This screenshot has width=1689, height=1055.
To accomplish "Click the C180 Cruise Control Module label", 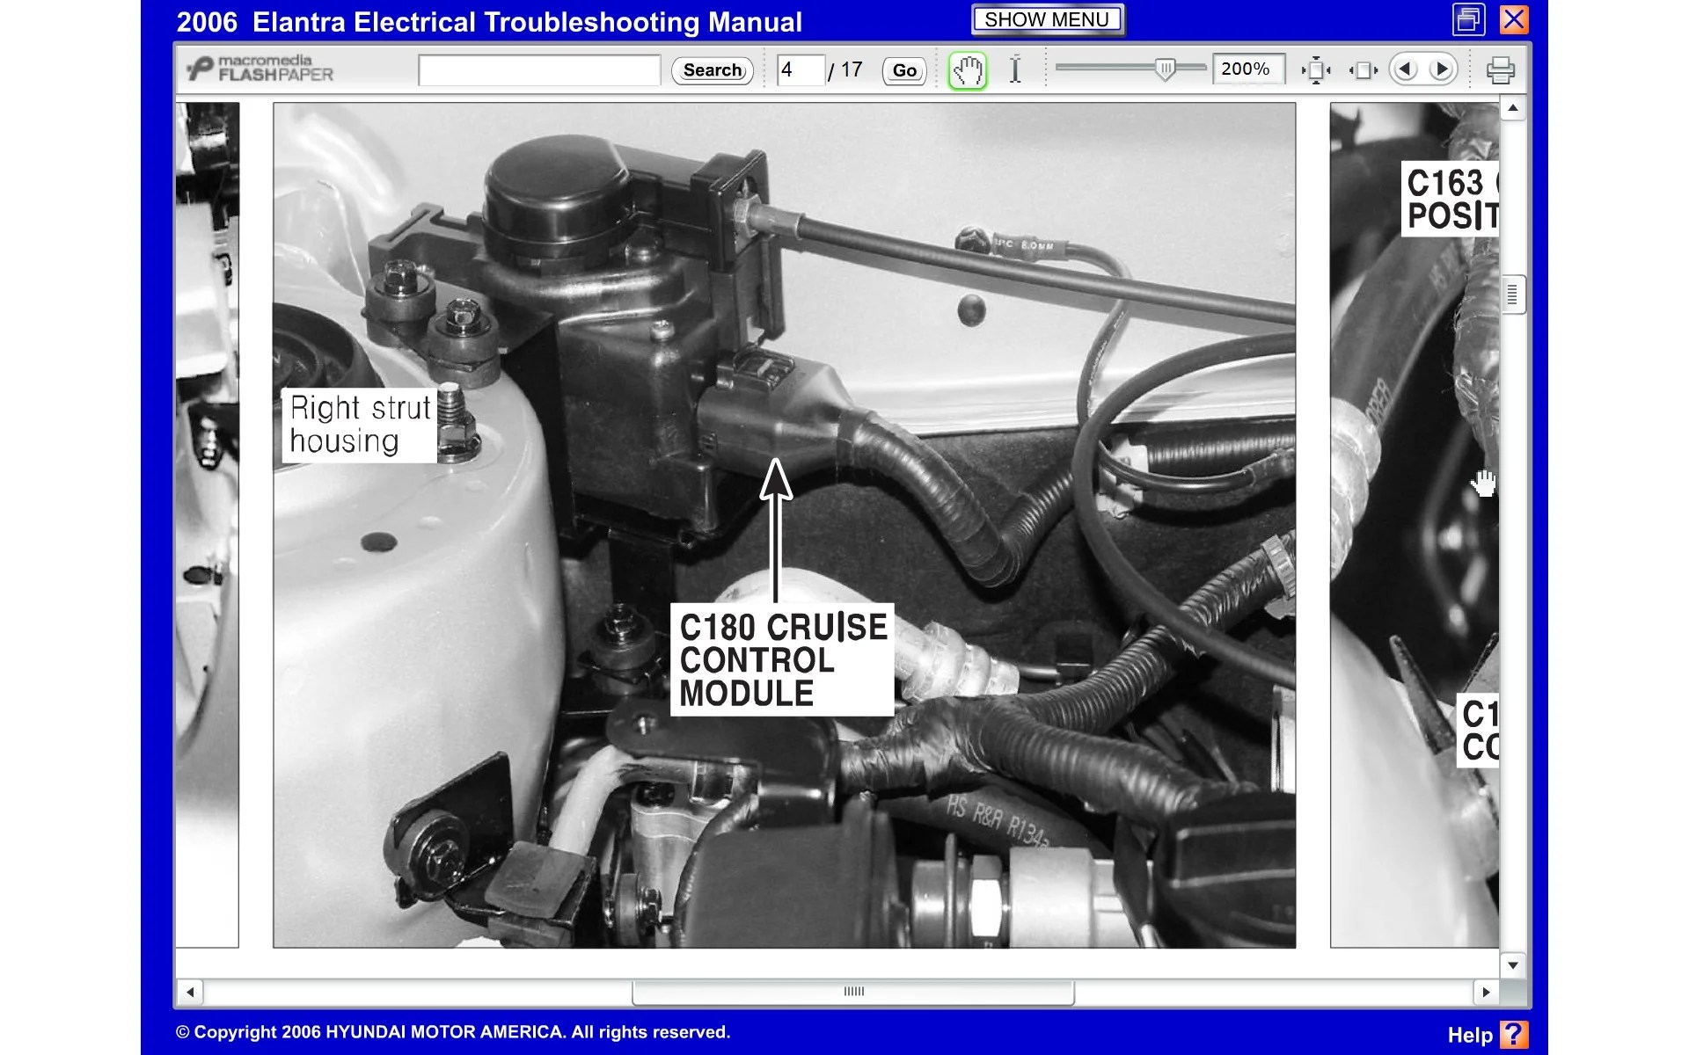I will click(x=782, y=659).
